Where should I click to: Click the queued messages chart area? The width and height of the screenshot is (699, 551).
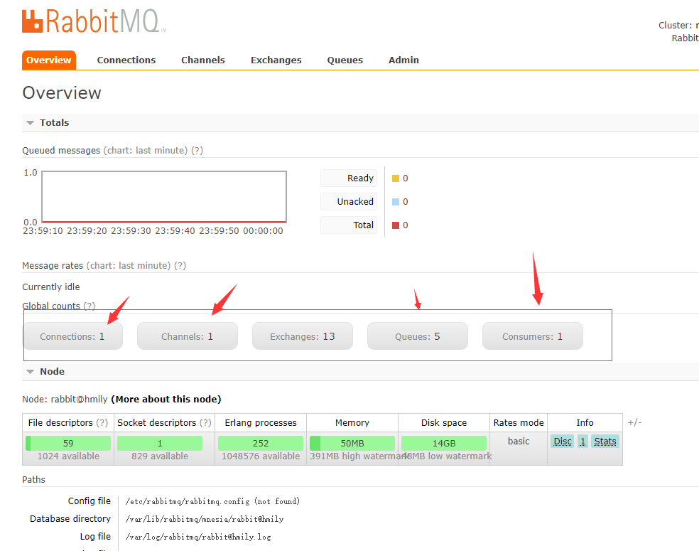click(x=164, y=196)
